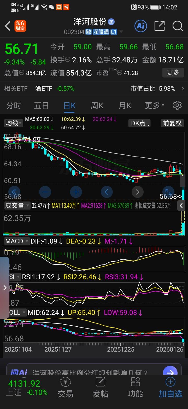The image size is (188, 409).
Task: Move chart left with the chevron button
Action: [x=107, y=192]
